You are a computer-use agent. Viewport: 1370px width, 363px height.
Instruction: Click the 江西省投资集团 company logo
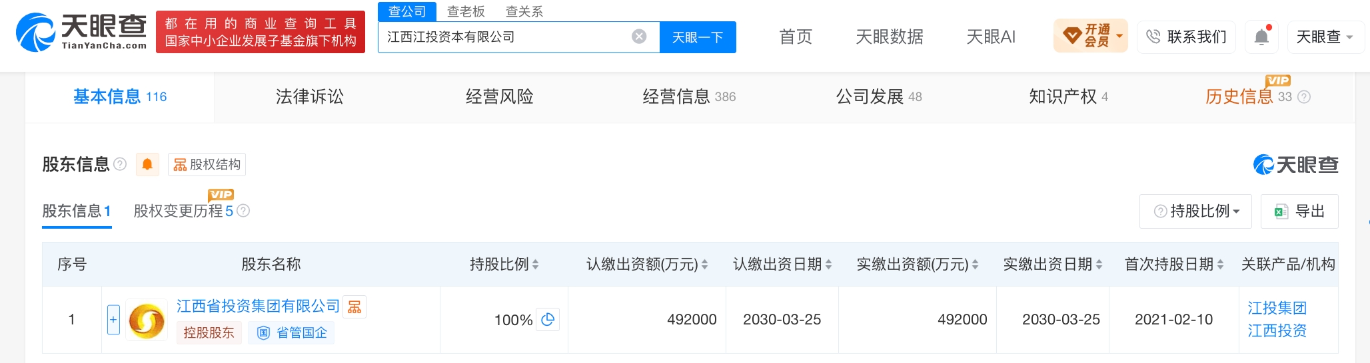[x=147, y=320]
